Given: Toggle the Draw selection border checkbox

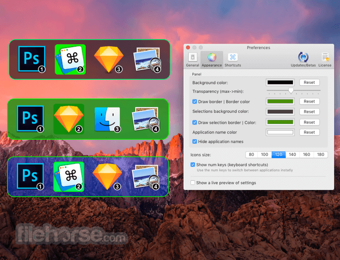Looking at the screenshot, I should (194, 122).
